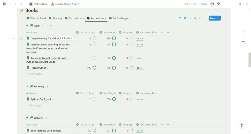The width and height of the screenshot is (251, 134).
Task: Go forward with the right arrow
Action: tap(21, 4)
